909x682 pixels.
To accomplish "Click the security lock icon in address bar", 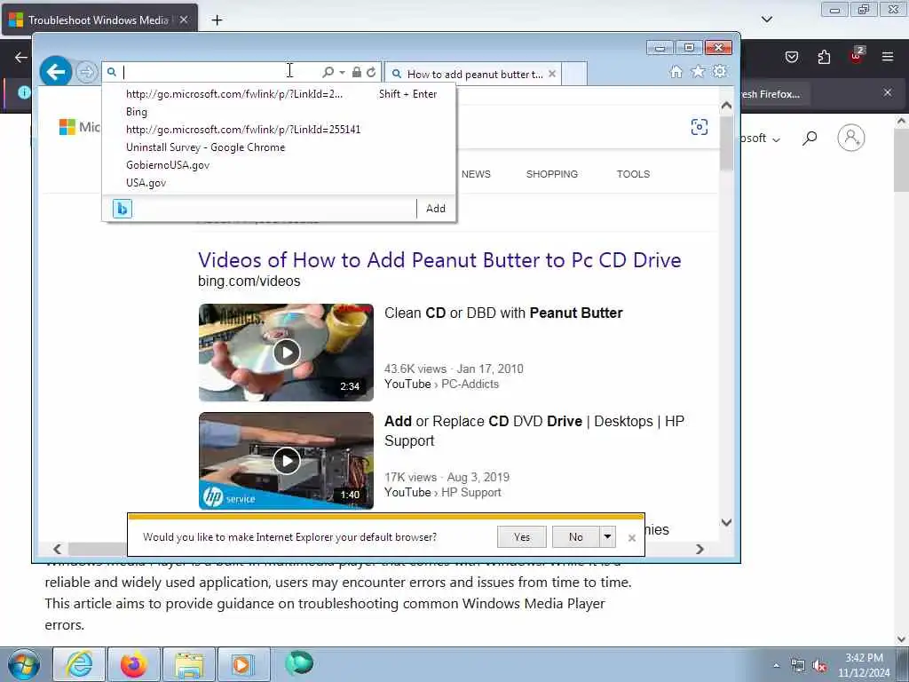I will coord(357,72).
